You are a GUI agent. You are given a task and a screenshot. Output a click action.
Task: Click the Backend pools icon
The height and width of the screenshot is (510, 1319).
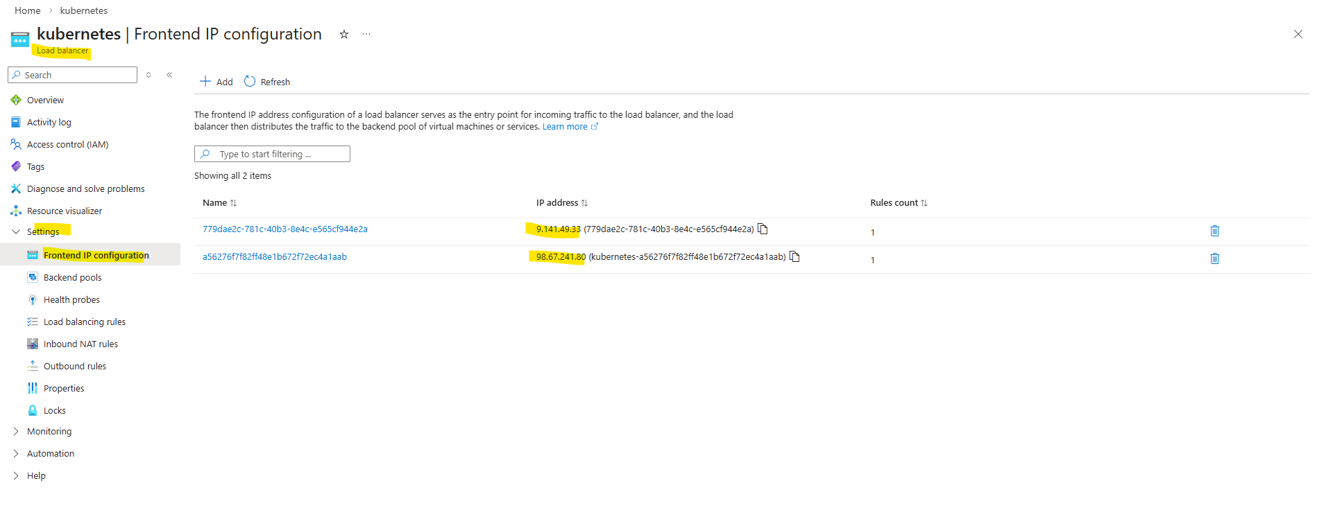point(33,277)
